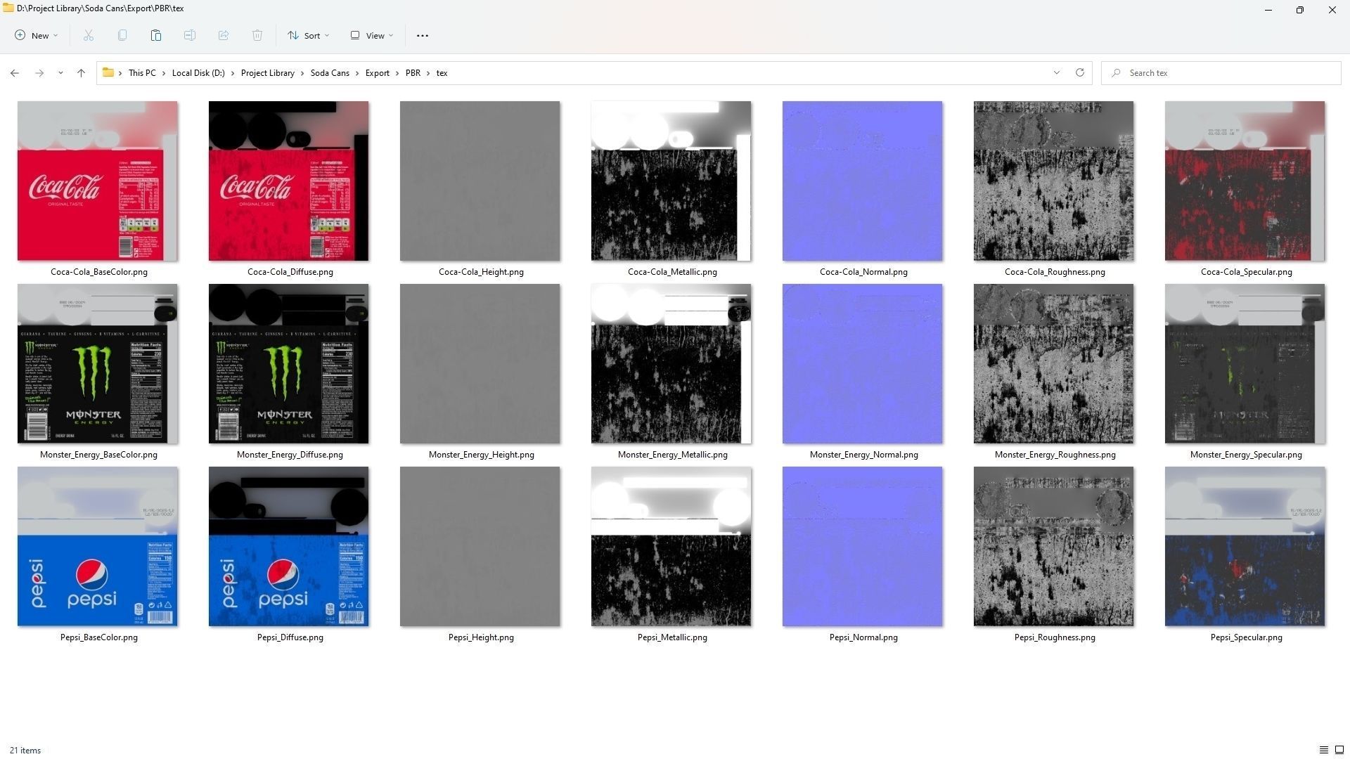Click the Paste clipboard icon

156,35
